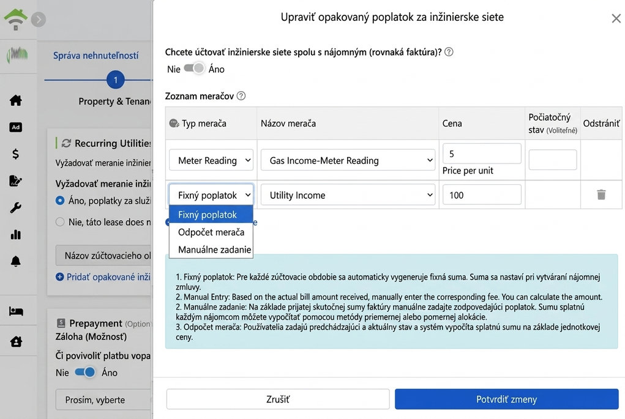The height and width of the screenshot is (419, 625).
Task: Click the Záloha (Možnosť) label
Action: coord(91,336)
